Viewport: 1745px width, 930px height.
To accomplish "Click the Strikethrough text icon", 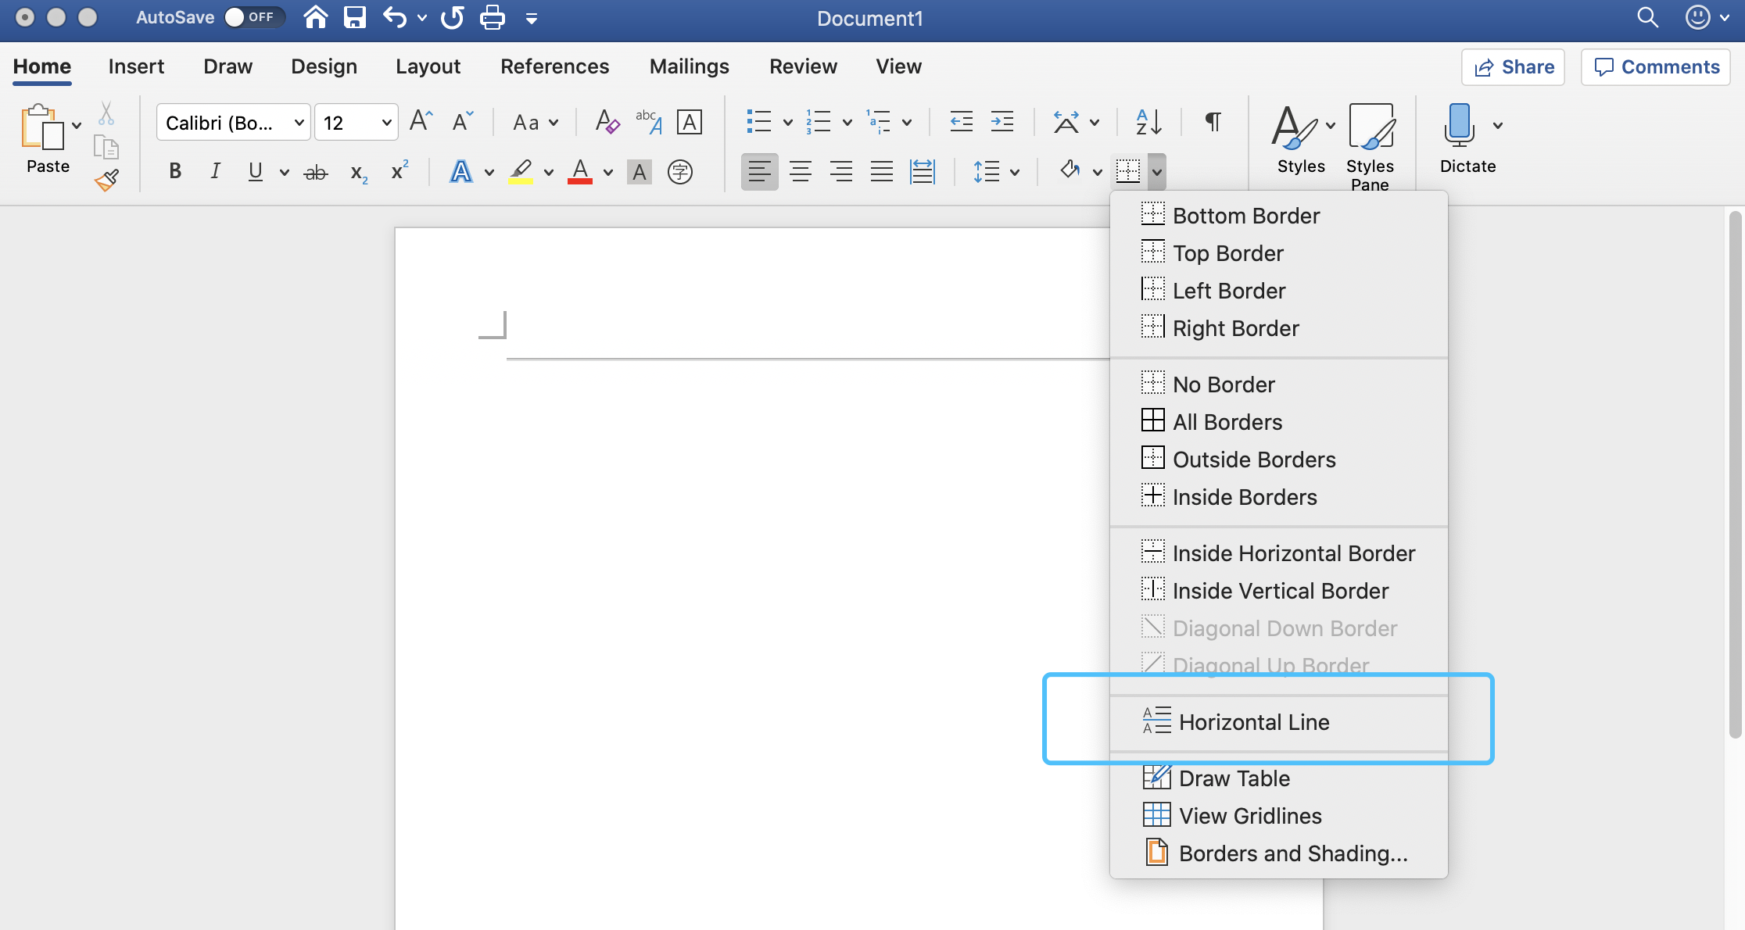I will click(315, 172).
